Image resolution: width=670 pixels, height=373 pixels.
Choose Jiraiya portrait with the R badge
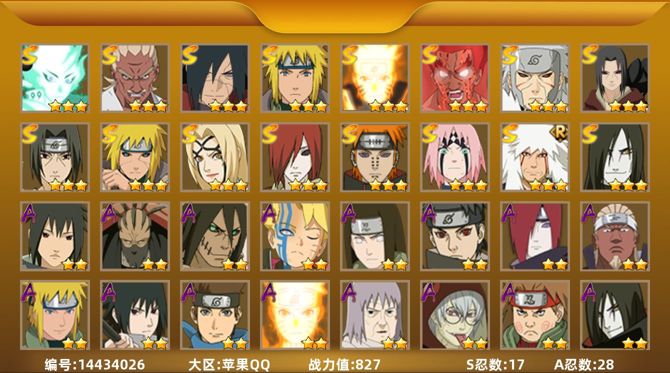click(x=534, y=157)
